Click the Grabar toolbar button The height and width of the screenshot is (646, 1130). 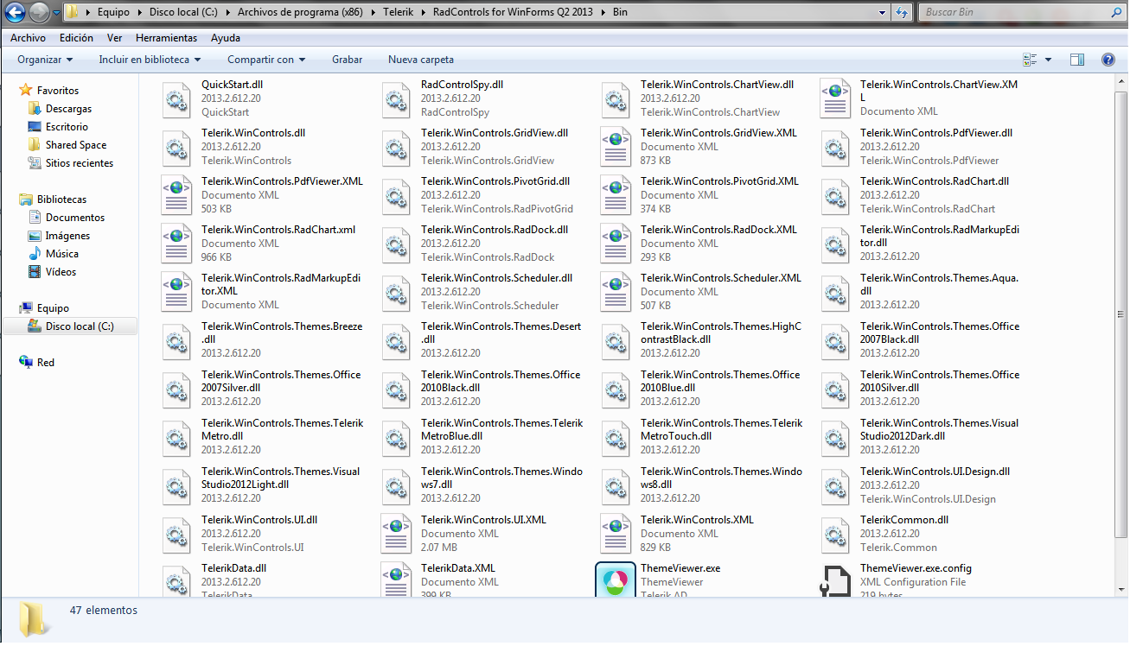pos(347,60)
